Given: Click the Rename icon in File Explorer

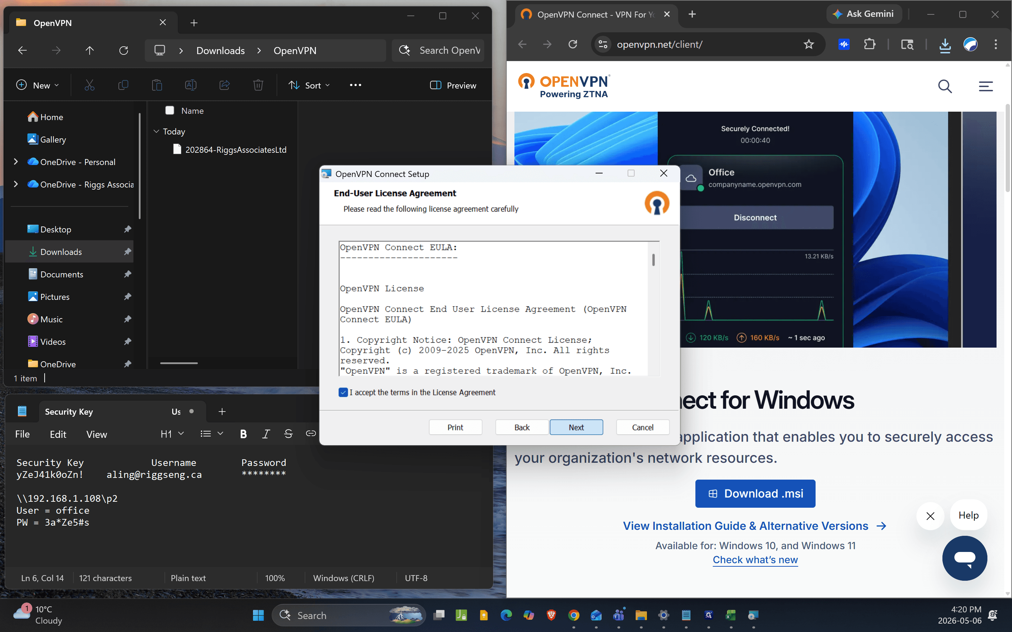Looking at the screenshot, I should point(191,85).
